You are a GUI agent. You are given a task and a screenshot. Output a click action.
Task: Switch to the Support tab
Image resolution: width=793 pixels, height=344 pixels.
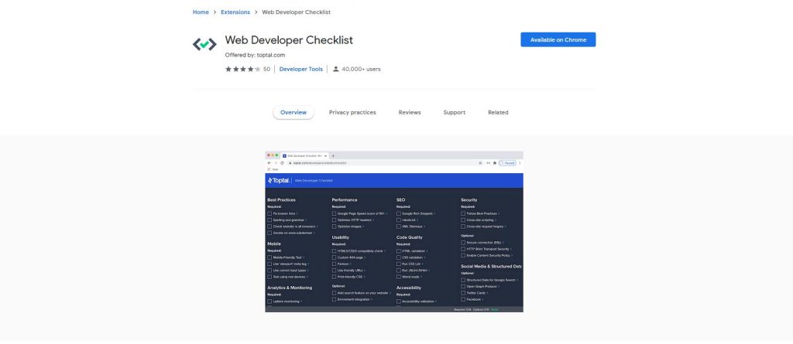click(x=454, y=113)
